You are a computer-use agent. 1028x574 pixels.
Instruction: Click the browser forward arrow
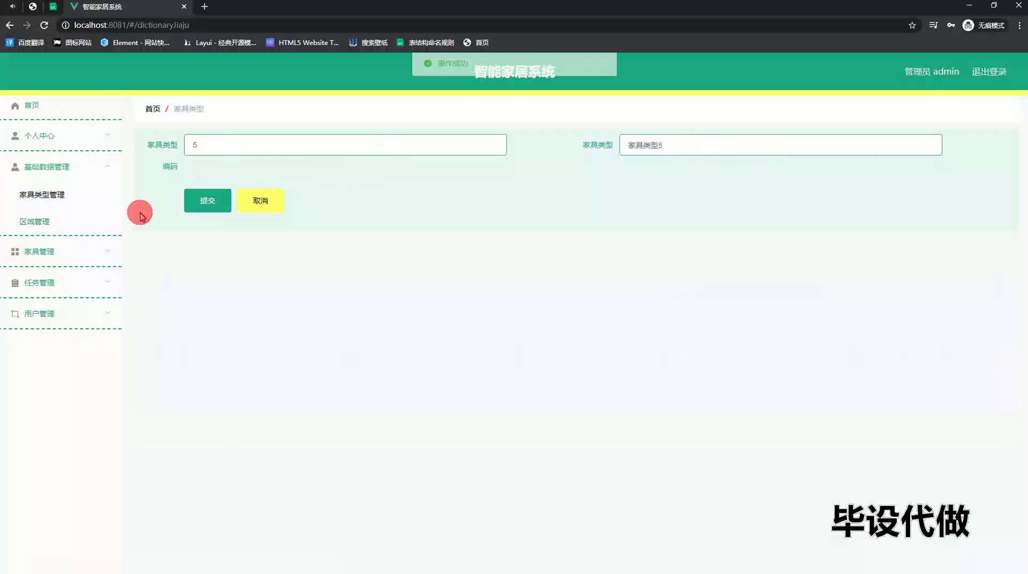coord(27,25)
